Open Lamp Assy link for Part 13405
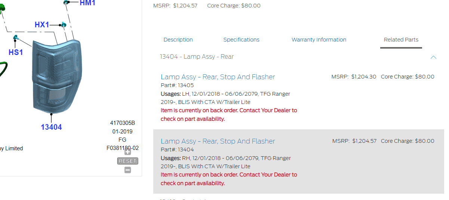 pos(218,77)
